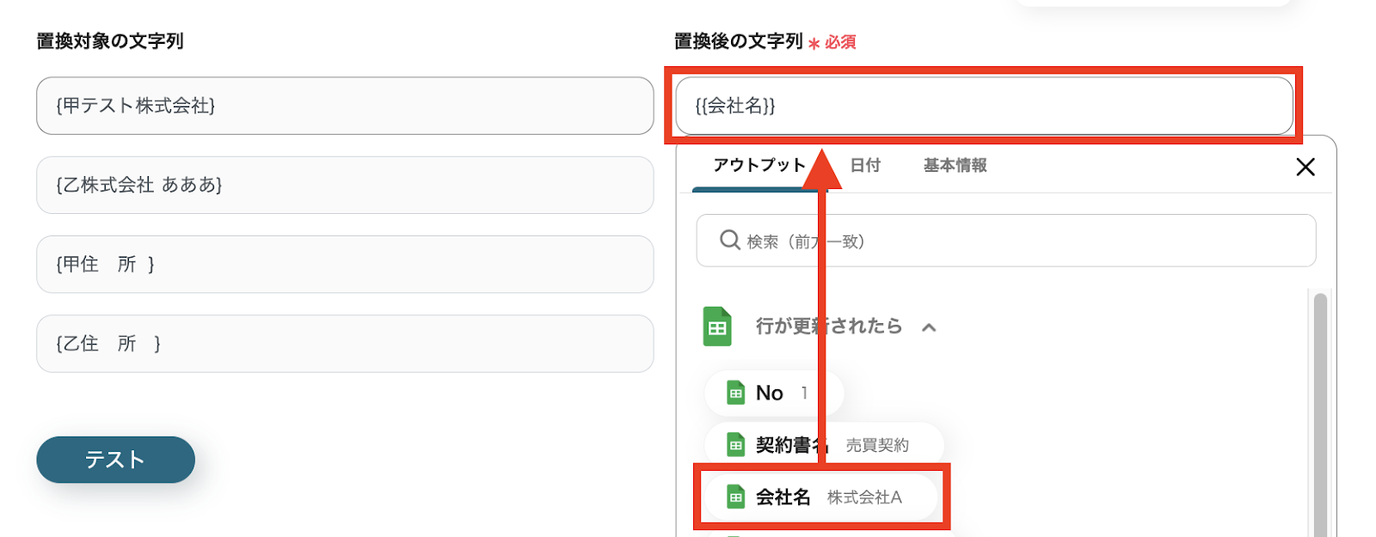
Task: Switch to the アウトプット tab
Action: (x=759, y=165)
